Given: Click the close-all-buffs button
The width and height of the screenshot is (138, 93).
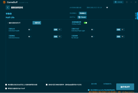Looking at the screenshot, I should (x=37, y=23).
